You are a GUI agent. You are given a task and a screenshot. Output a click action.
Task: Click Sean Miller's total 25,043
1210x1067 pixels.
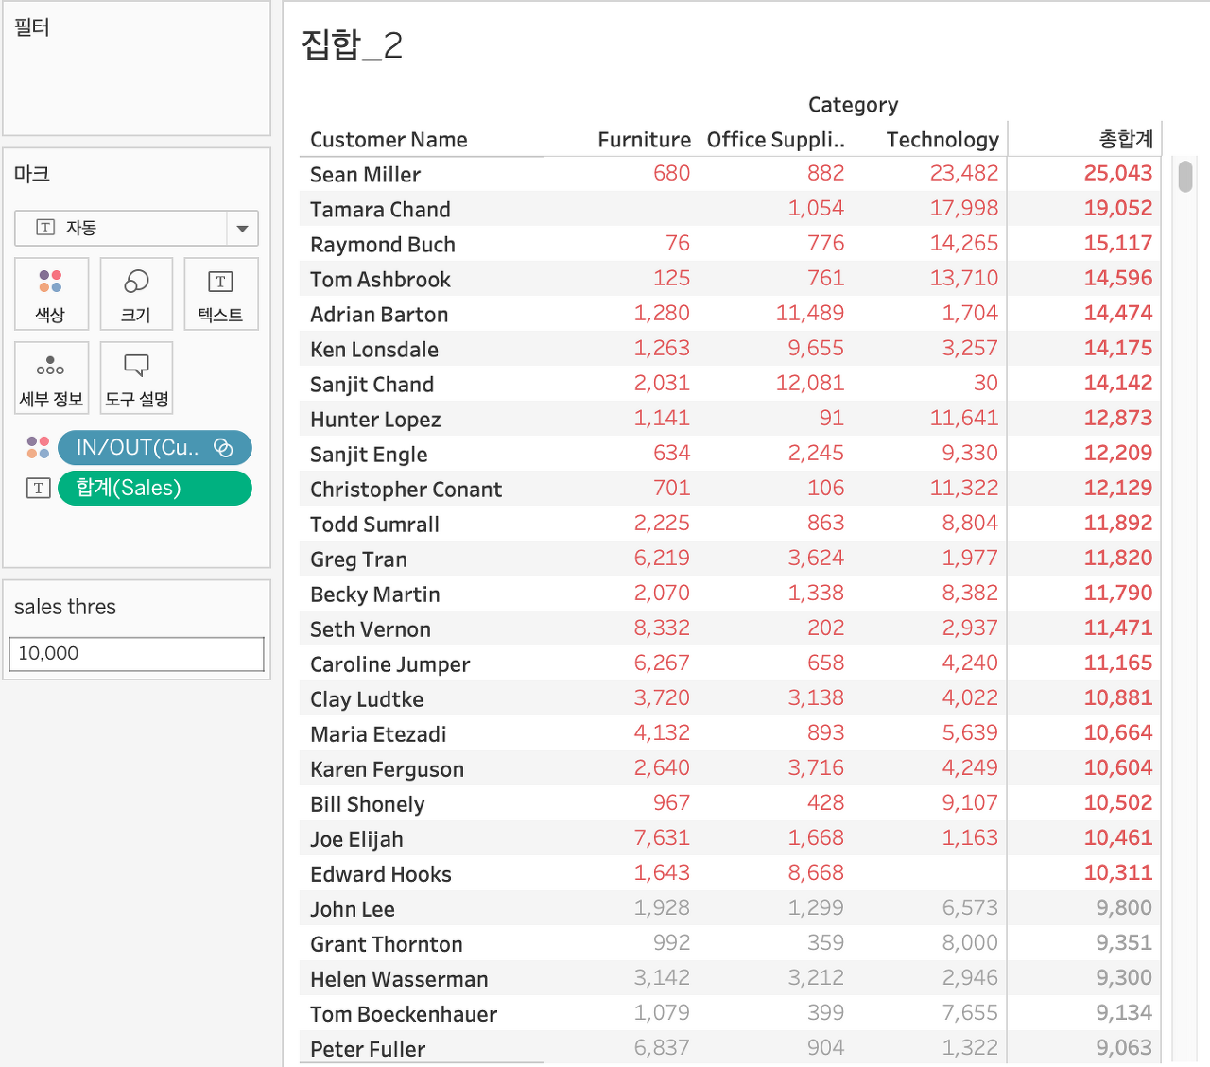coord(1118,173)
